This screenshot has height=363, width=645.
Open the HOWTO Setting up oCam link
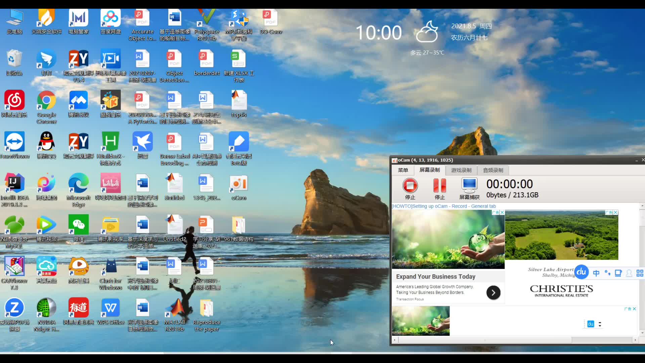(443, 206)
